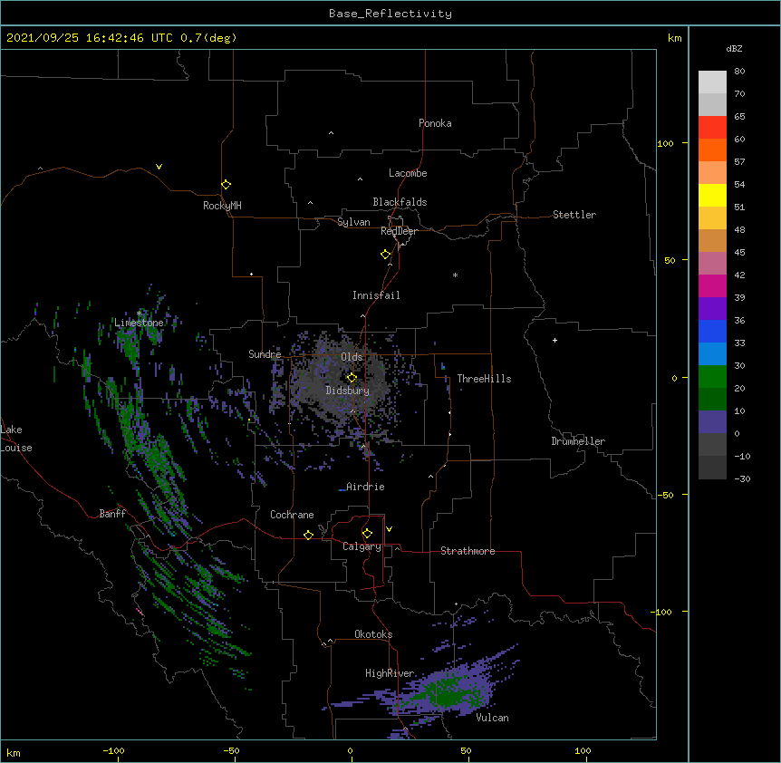Click the white caret marker west of Okotoks

tap(330, 641)
